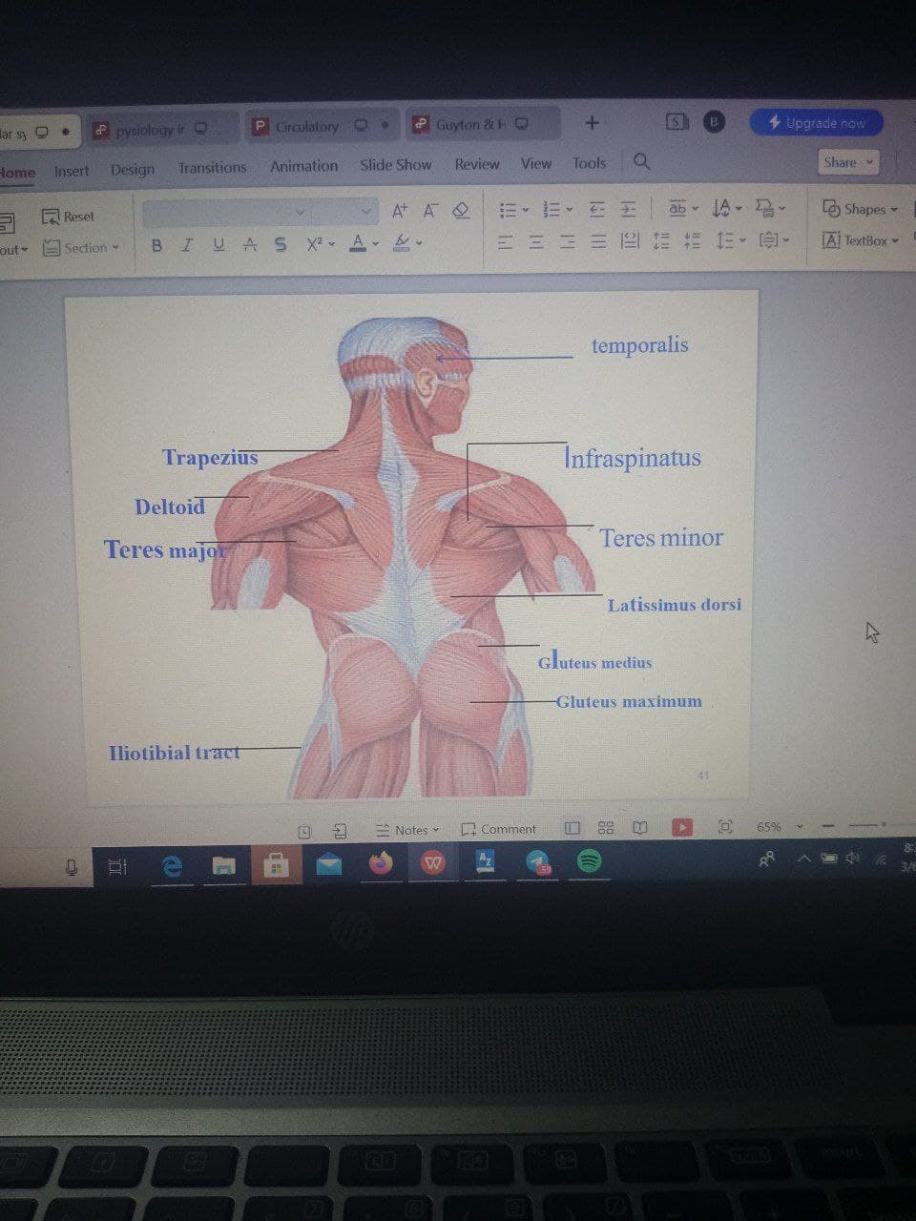
Task: Switch to the Insert tab
Action: [72, 171]
